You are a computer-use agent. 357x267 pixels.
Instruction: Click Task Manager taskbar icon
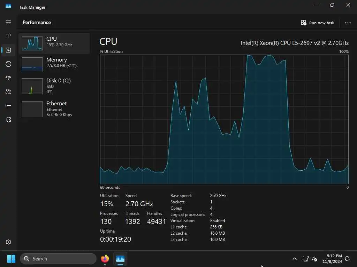[x=120, y=259]
